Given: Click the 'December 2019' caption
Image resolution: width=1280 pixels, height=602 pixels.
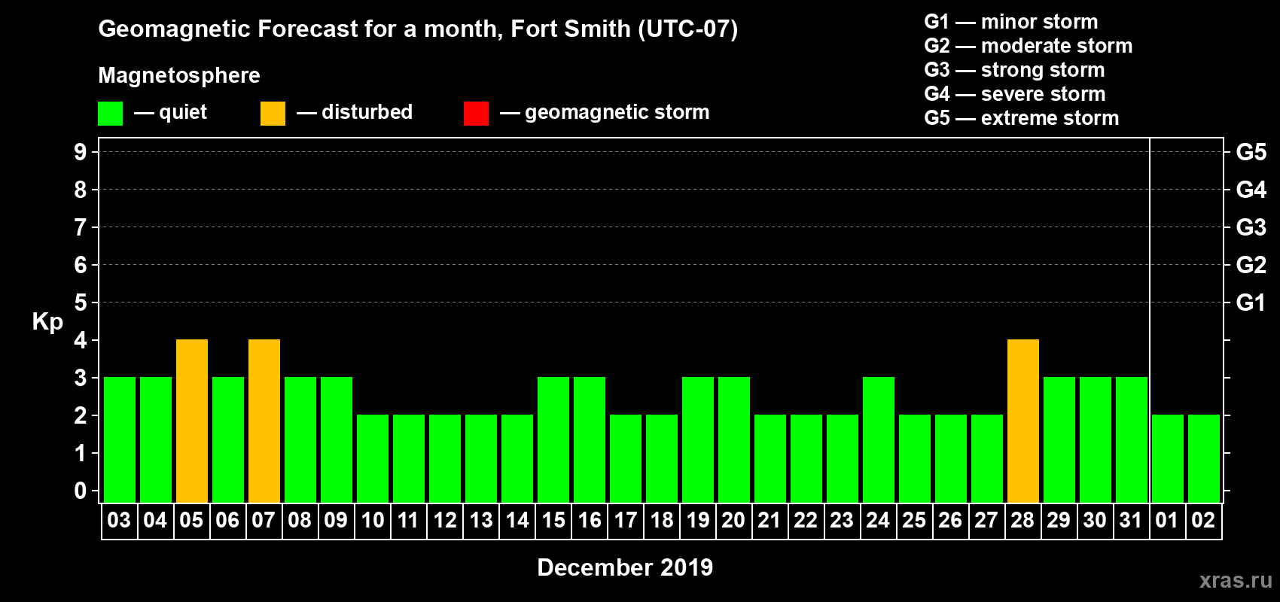Looking at the screenshot, I should click(625, 567).
